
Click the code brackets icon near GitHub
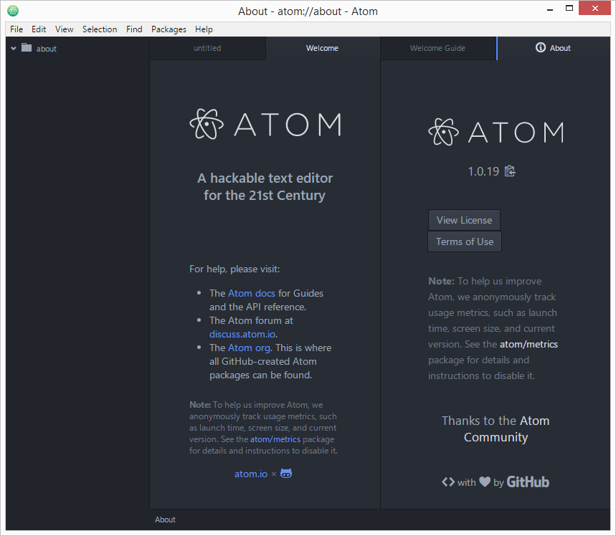[x=448, y=482]
